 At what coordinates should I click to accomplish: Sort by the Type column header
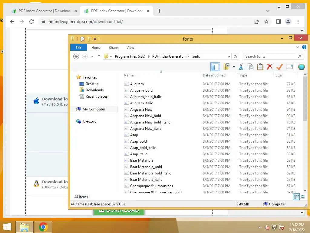point(243,75)
